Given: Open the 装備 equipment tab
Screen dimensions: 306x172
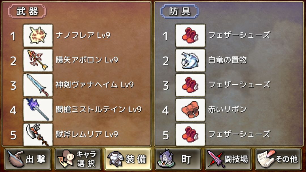Looking at the screenshot, I should pyautogui.click(x=128, y=159).
